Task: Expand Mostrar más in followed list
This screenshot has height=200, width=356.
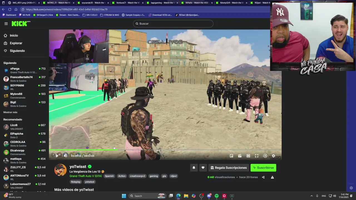Action: click(x=10, y=112)
